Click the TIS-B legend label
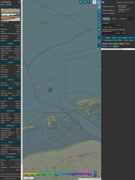Viewport: 135px width, 180px height. tap(127, 44)
